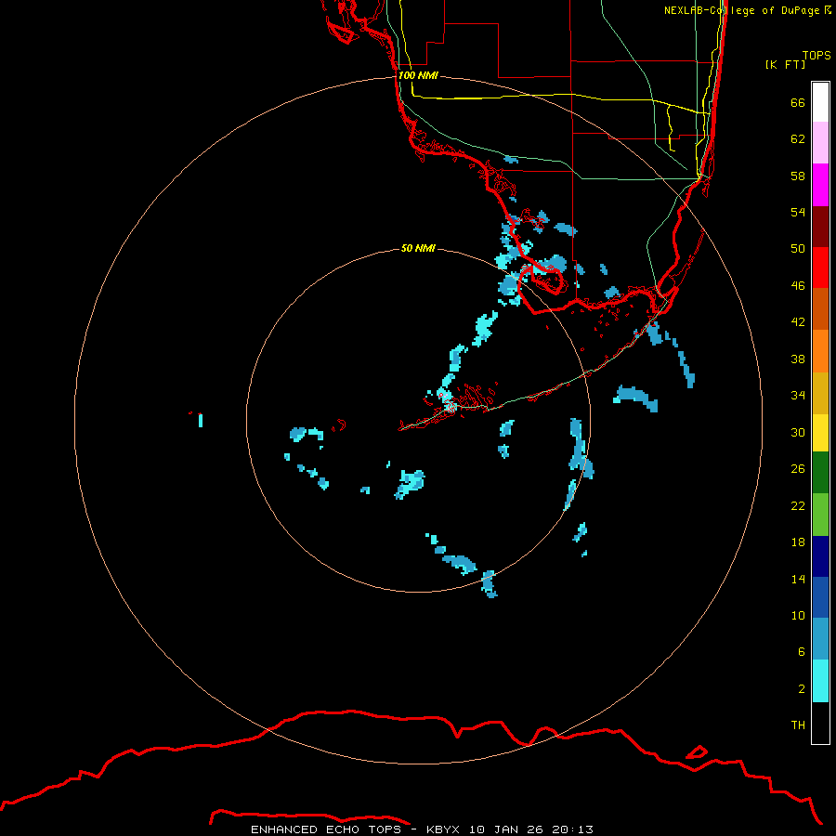Select the 46 value on the legend
The image size is (836, 836).
point(798,285)
